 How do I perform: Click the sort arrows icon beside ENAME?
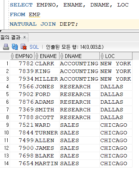pyautogui.click(x=37, y=56)
